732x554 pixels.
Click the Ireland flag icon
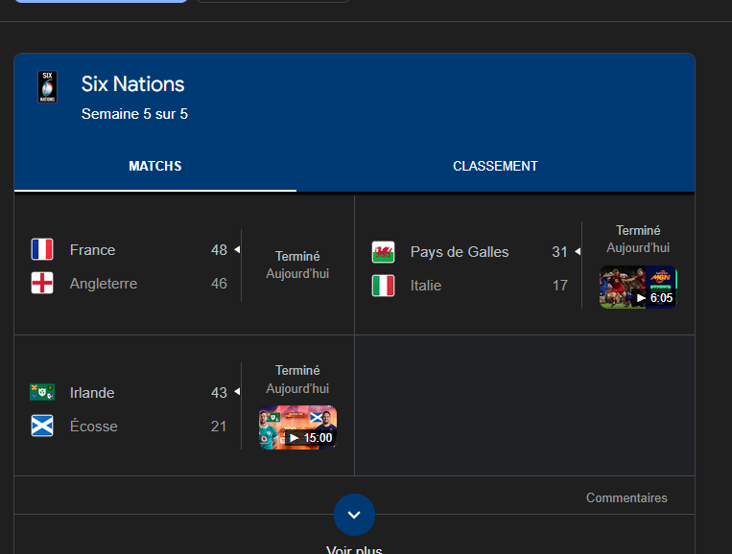[42, 393]
